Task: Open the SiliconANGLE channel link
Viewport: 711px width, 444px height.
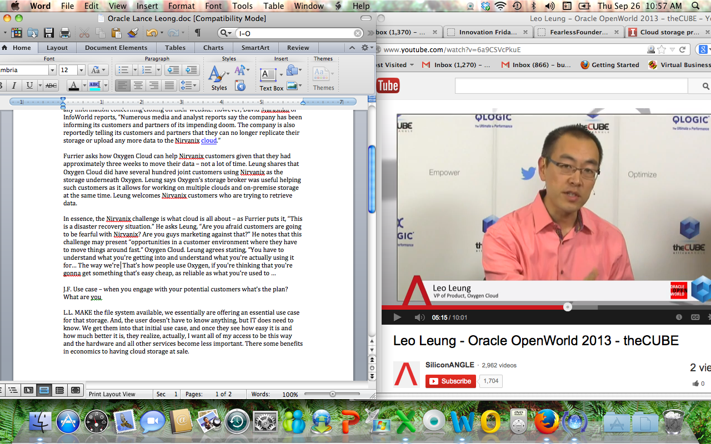Action: coord(450,365)
